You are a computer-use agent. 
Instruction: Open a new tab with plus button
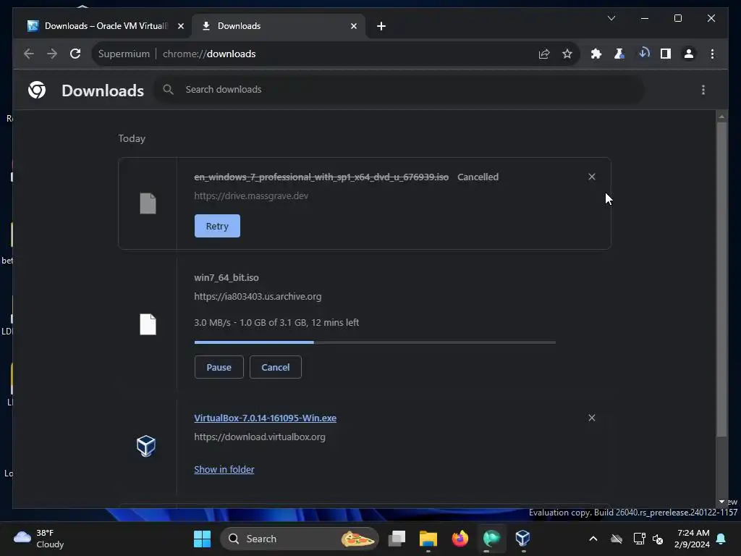click(381, 26)
